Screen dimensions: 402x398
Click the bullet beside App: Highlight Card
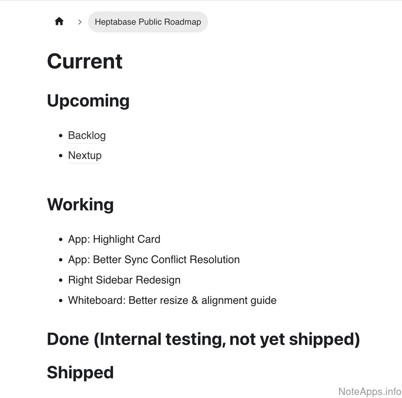[x=60, y=240]
